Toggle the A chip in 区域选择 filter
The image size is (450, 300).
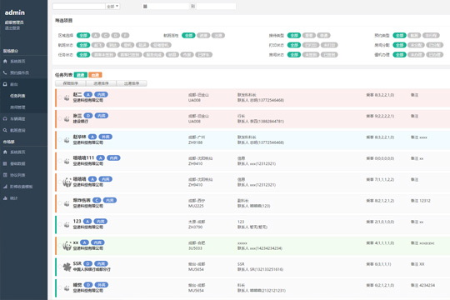click(x=96, y=35)
